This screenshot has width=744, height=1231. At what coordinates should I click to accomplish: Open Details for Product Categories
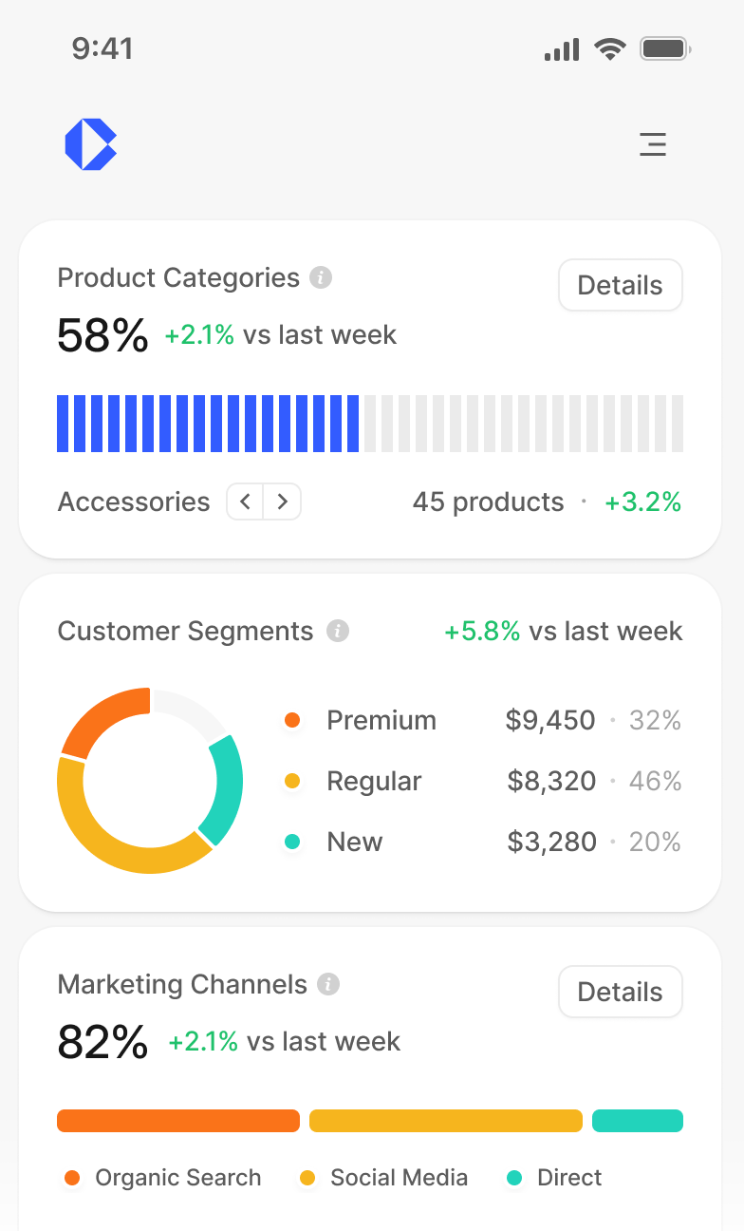tap(620, 285)
